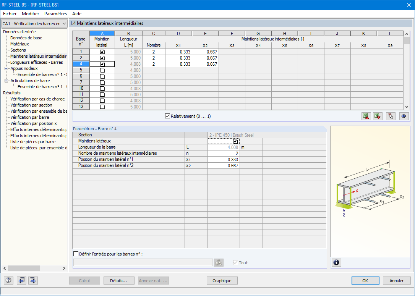The height and width of the screenshot is (296, 415).
Task: Collapse the Articulations de barre tree node
Action: tap(6, 81)
